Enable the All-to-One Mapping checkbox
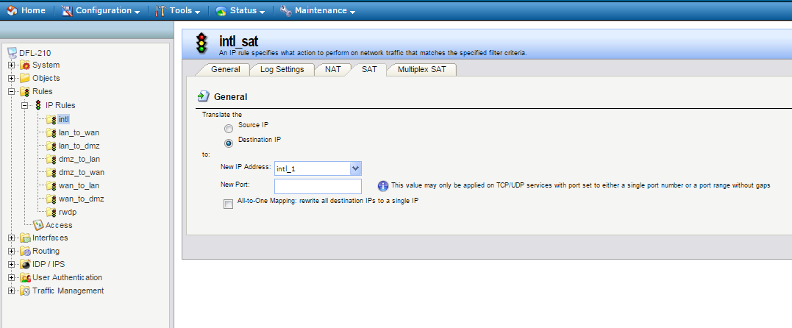Image resolution: width=792 pixels, height=328 pixels. pos(228,204)
